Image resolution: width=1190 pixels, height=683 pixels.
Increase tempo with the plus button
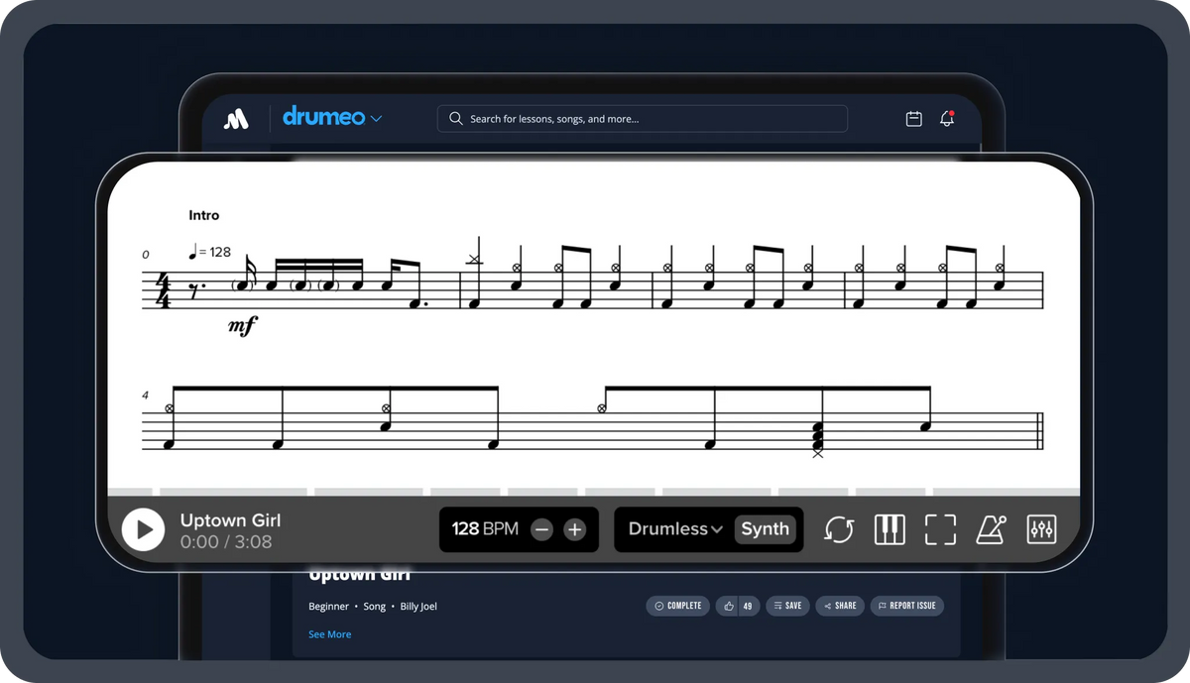pyautogui.click(x=575, y=529)
